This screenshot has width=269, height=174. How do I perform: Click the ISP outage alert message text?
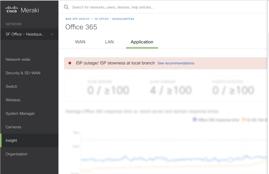[x=115, y=63]
